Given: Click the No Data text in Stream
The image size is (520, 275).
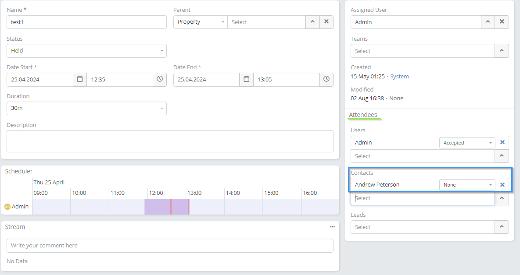Looking at the screenshot, I should (17, 261).
